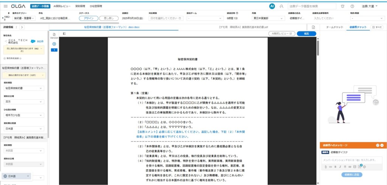This screenshot has width=387, height=185.
Task: Click the 依頼先法律事務所 input field
Action: (x=329, y=18)
